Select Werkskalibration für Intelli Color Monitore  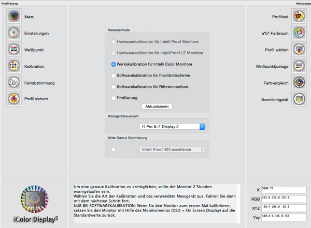tap(114, 64)
